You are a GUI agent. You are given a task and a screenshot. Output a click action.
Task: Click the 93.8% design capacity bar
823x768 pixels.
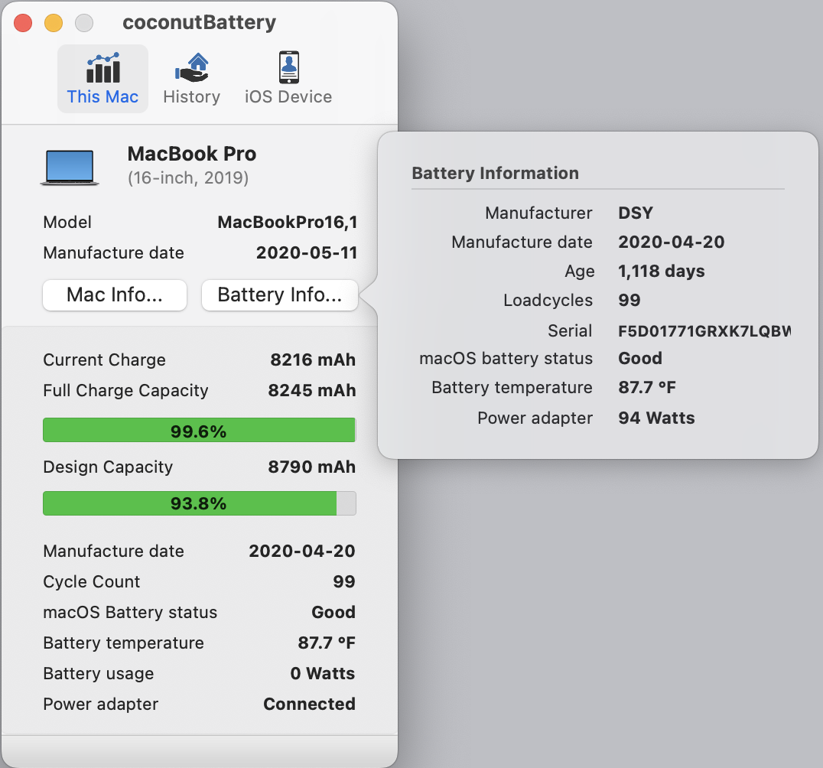(200, 503)
